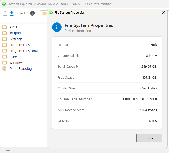Click the Items: 8 status bar text
The height and width of the screenshot is (153, 169).
8,150
